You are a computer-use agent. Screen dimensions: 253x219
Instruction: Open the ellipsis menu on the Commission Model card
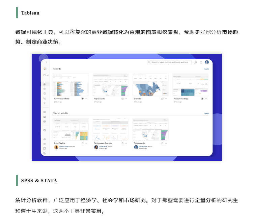pos(86,99)
